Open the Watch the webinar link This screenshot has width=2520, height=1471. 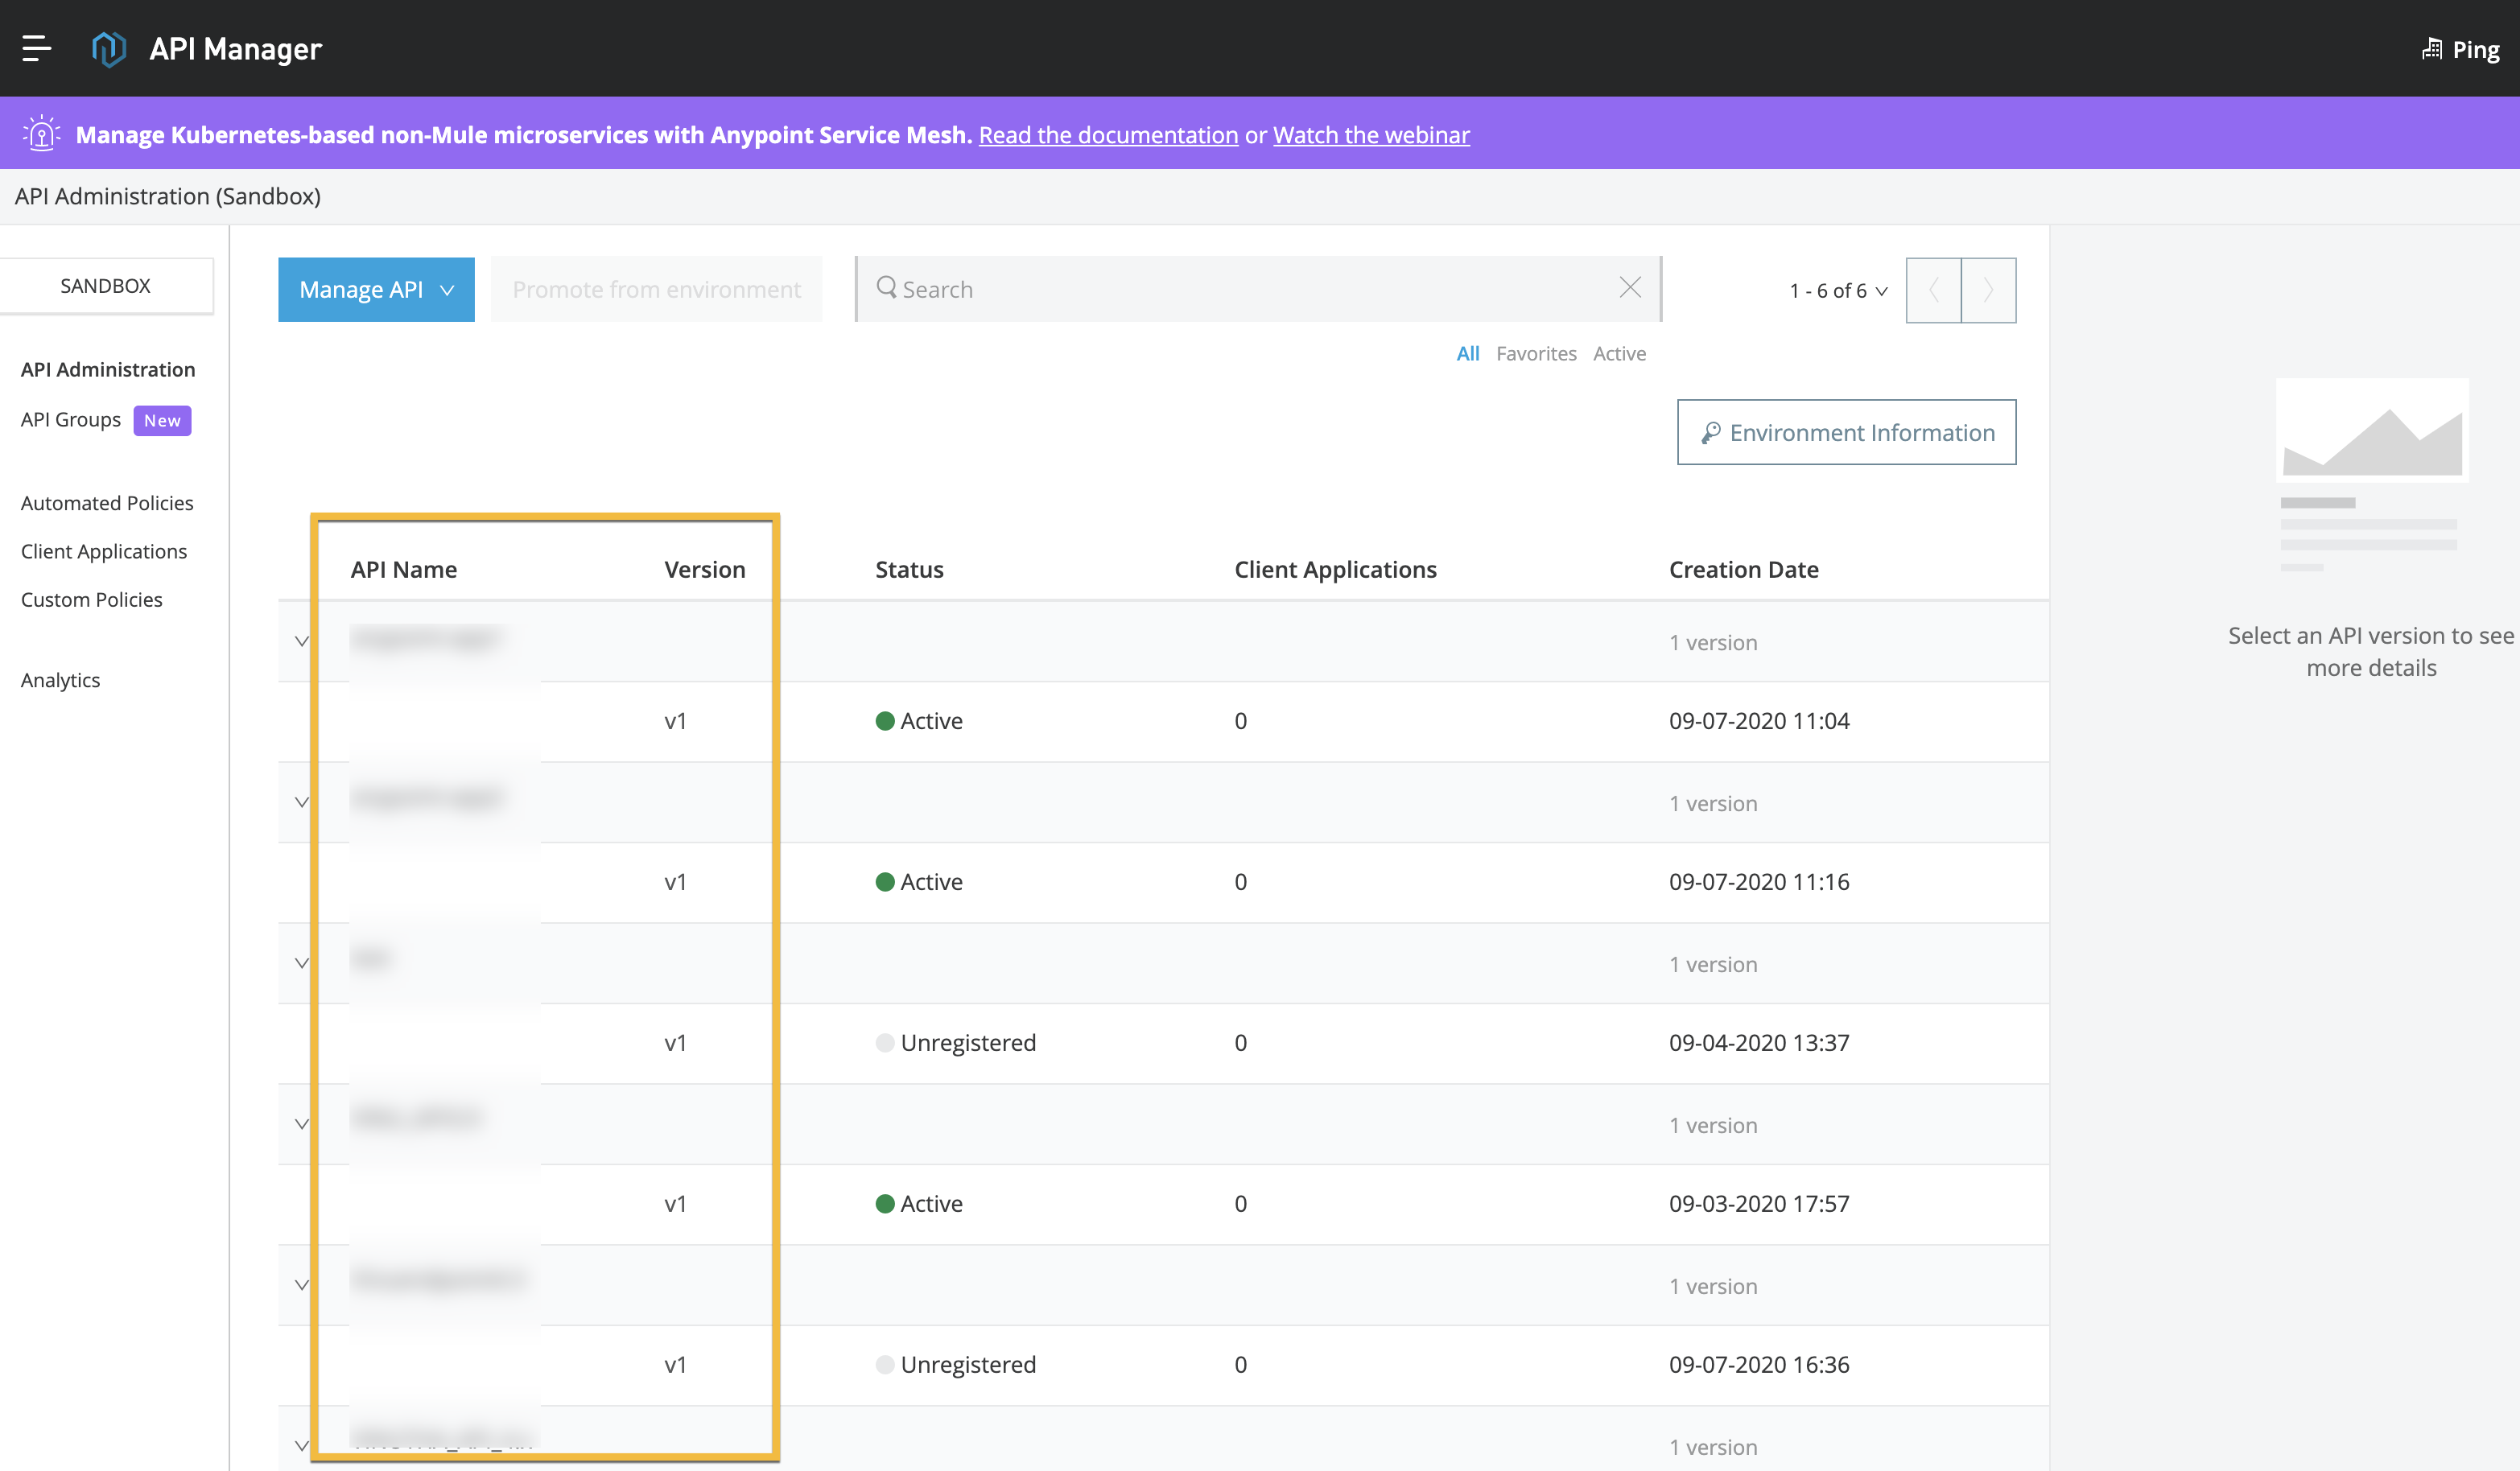pyautogui.click(x=1370, y=135)
